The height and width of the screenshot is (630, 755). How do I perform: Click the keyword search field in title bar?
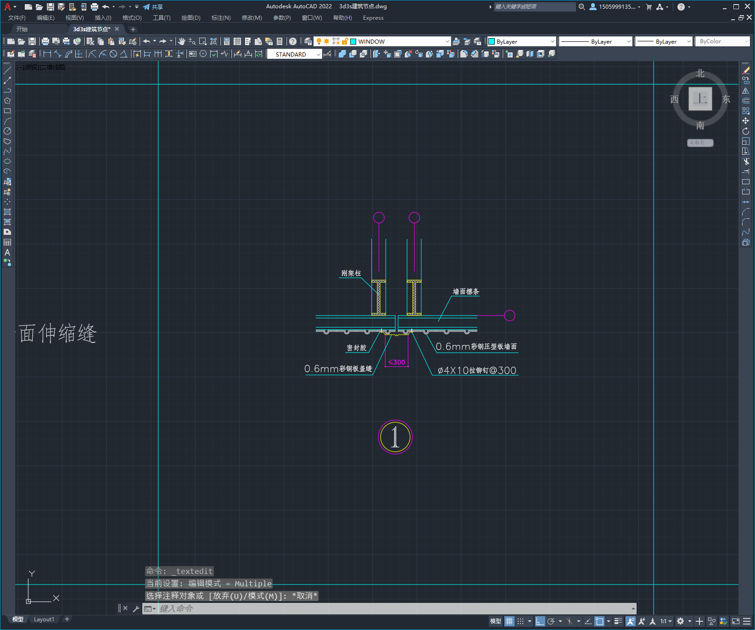[x=534, y=7]
